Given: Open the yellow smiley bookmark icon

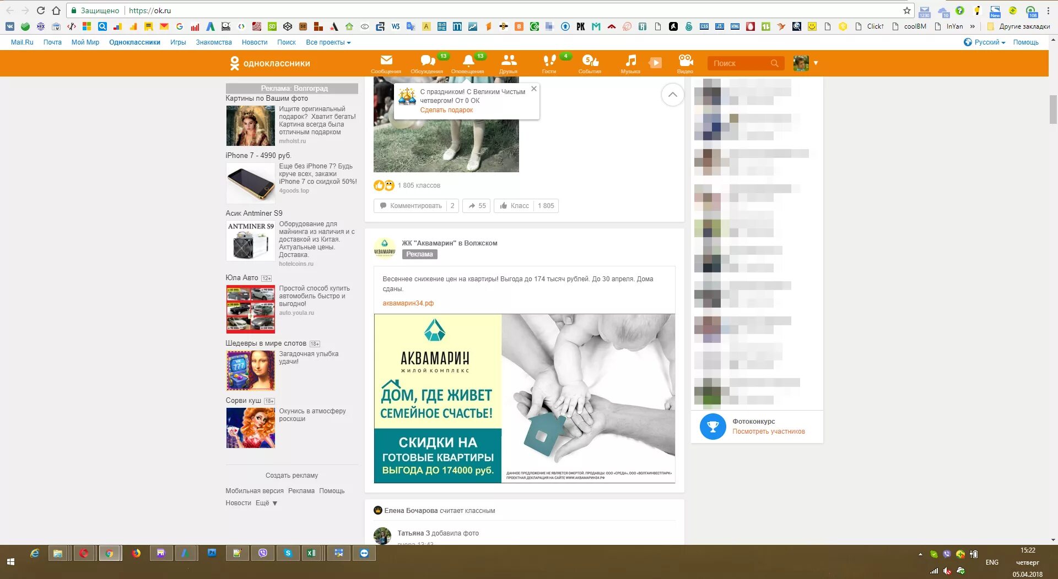Looking at the screenshot, I should (812, 26).
